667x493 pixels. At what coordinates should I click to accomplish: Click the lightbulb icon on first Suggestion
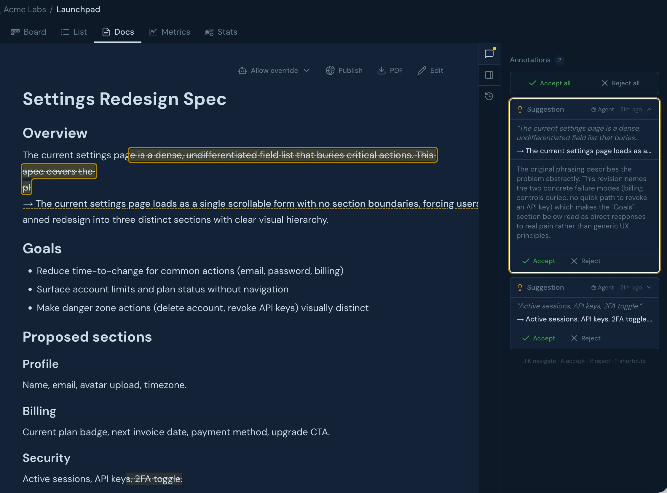[x=520, y=110]
